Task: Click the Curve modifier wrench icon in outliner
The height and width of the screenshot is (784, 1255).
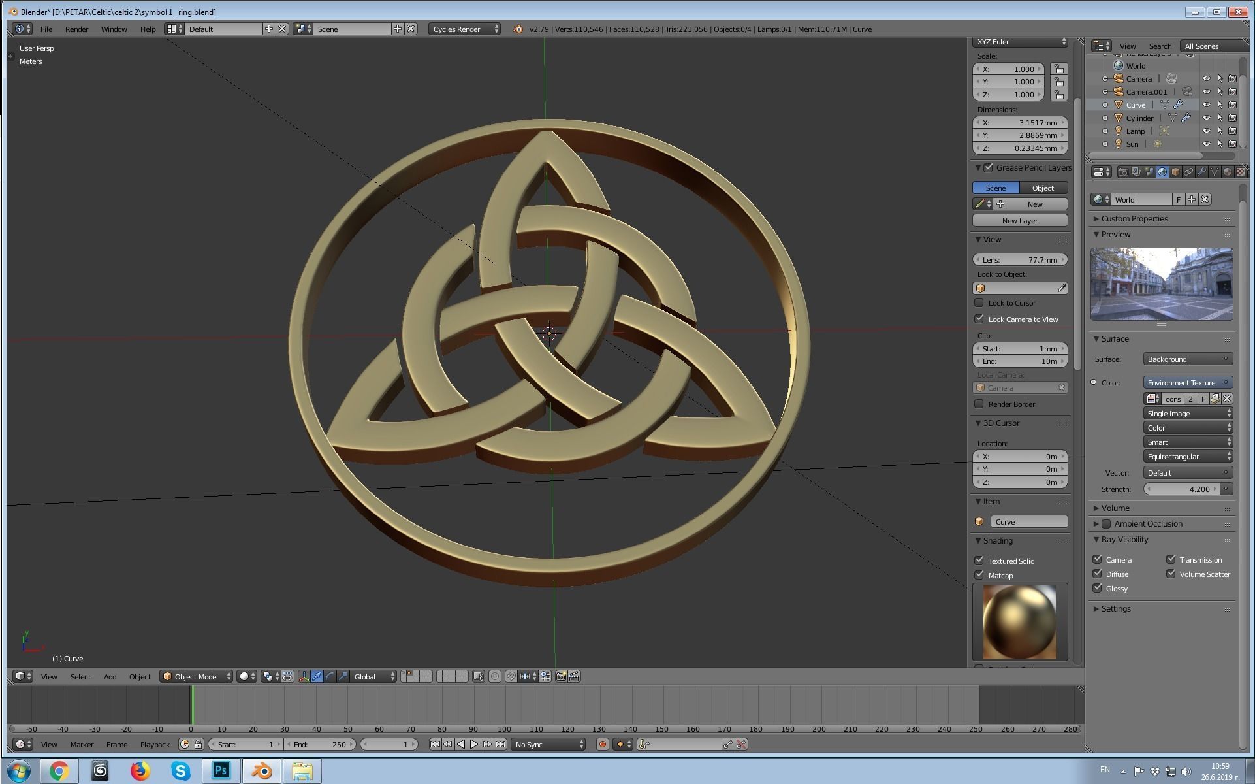Action: pyautogui.click(x=1179, y=105)
